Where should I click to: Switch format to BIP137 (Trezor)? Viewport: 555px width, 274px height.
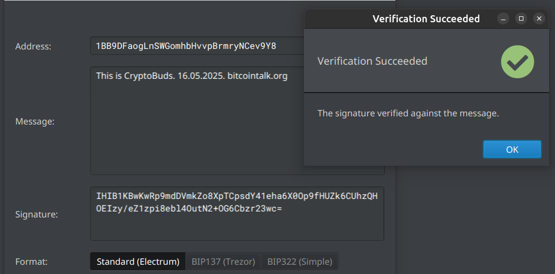223,261
